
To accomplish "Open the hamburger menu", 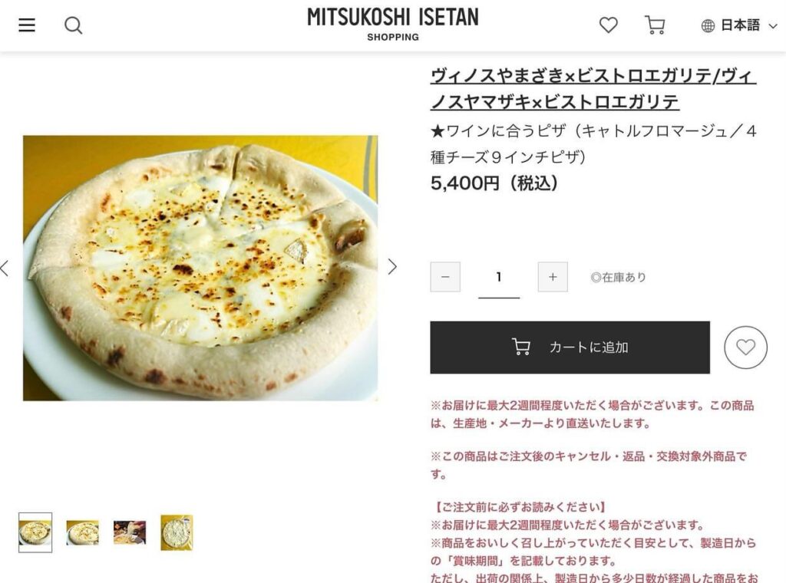I will [x=27, y=25].
